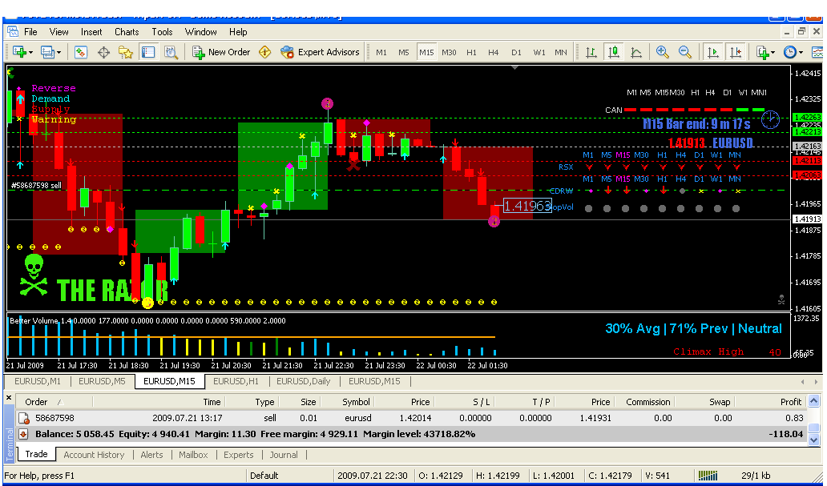
Task: Toggle Expert Advisors on or off
Action: click(320, 52)
